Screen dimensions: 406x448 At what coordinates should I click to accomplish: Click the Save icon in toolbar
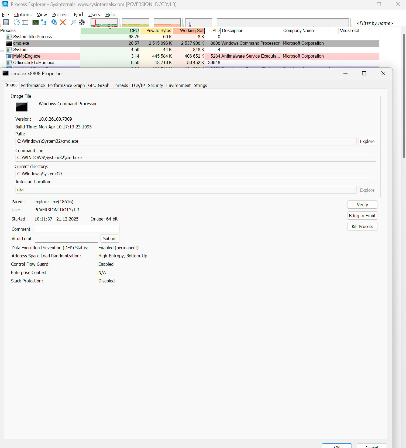(6, 22)
